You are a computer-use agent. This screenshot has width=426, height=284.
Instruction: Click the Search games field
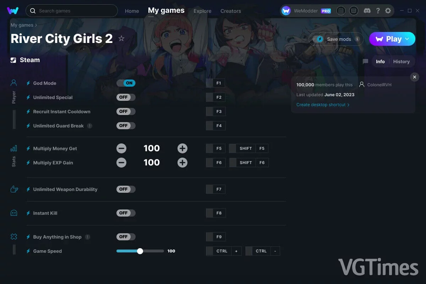(72, 11)
